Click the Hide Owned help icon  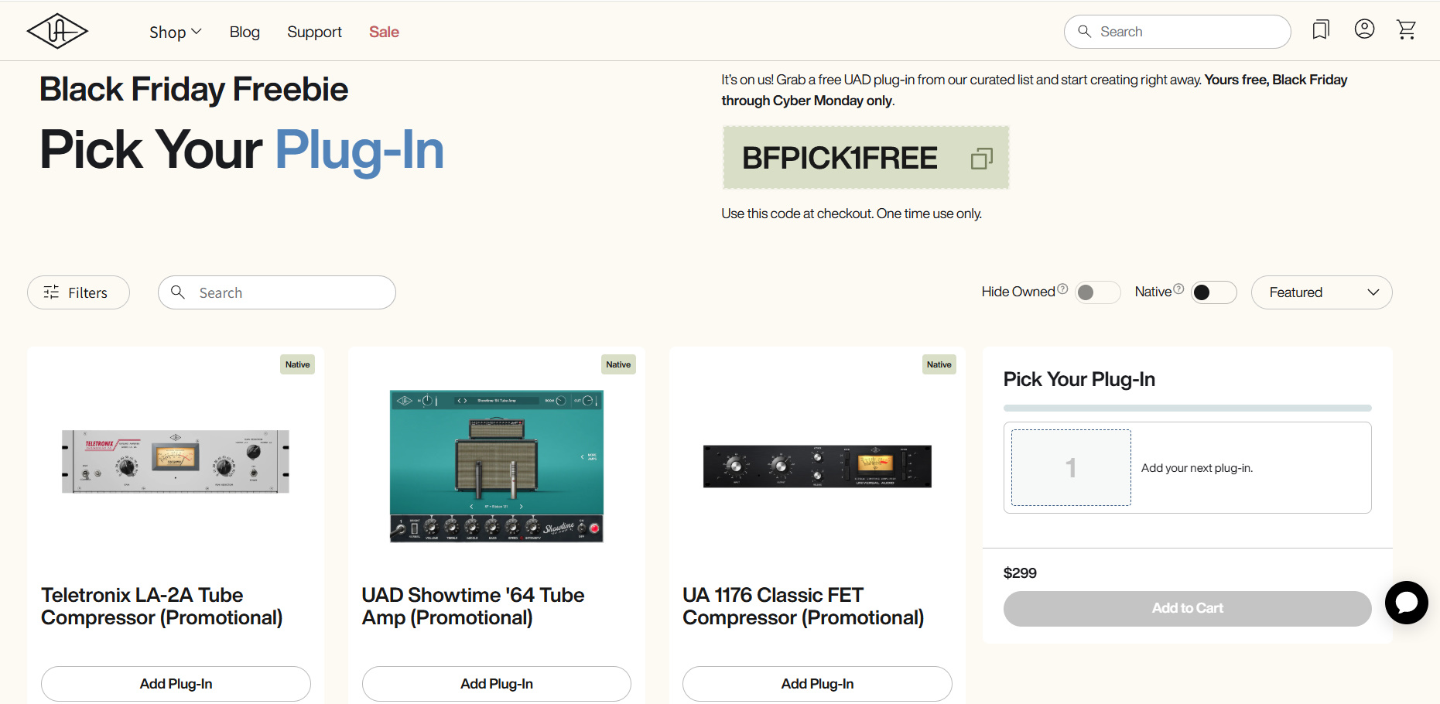1062,289
